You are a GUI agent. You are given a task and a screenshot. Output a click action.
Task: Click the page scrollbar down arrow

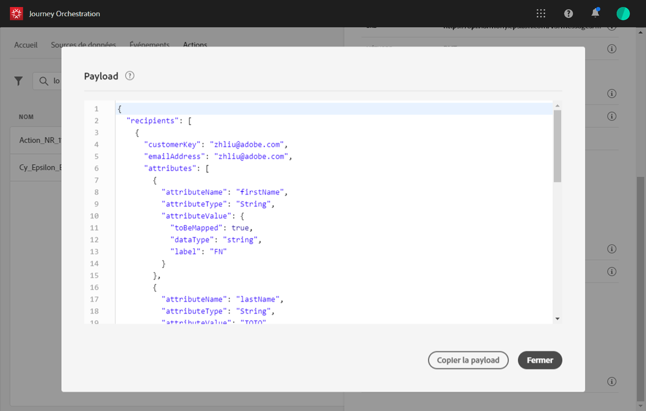(x=640, y=406)
